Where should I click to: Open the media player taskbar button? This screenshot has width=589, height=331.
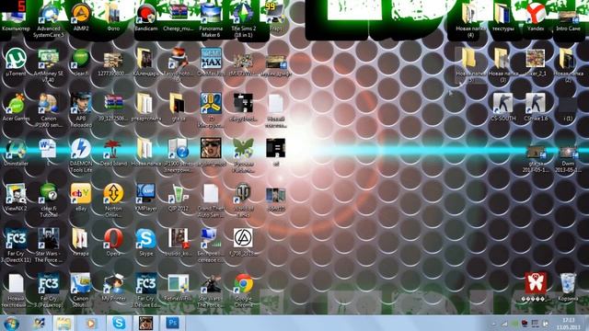(91, 323)
